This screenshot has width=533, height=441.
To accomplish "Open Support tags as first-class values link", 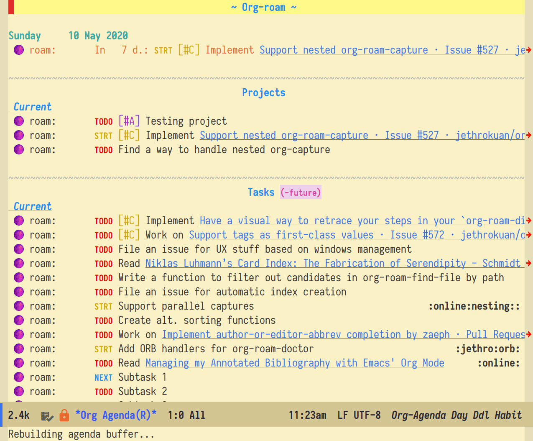I will (357, 235).
